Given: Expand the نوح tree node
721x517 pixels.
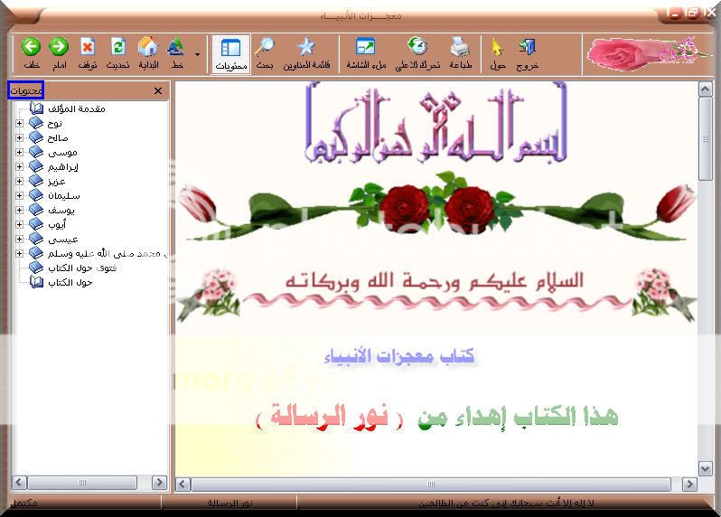Looking at the screenshot, I should [x=20, y=123].
